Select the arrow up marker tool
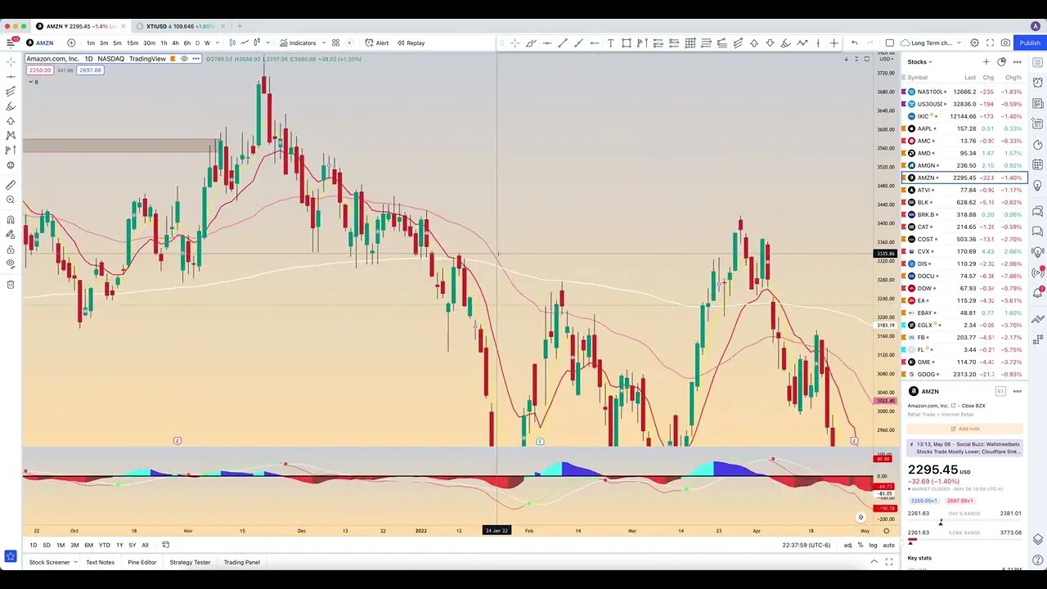This screenshot has height=589, width=1047. coord(754,43)
